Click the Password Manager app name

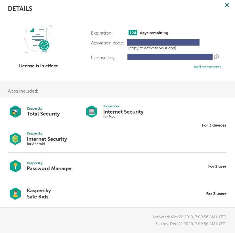(49, 168)
